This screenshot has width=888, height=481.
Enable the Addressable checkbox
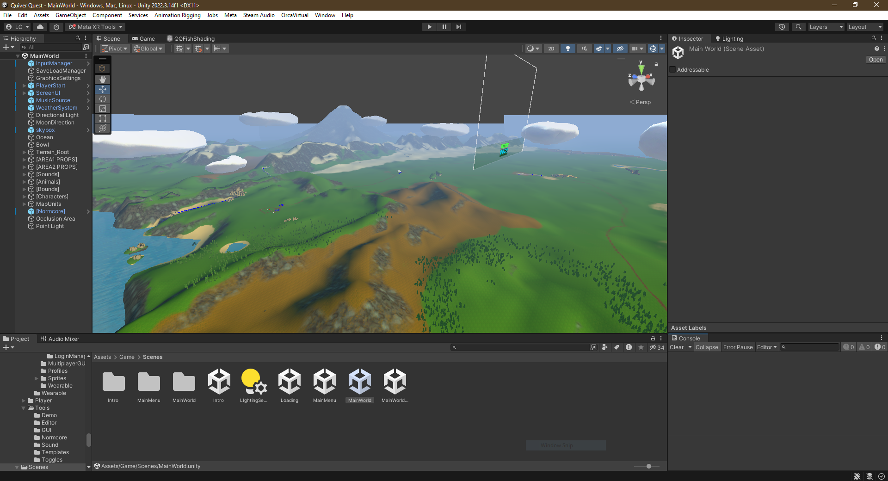pyautogui.click(x=673, y=70)
